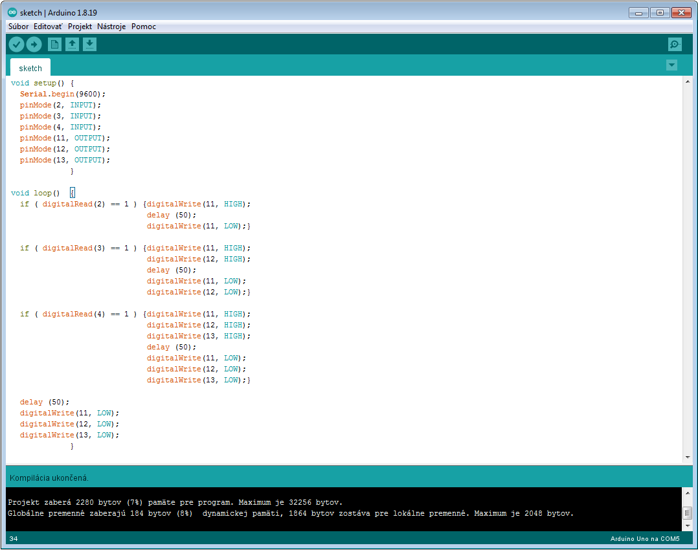Screen dimensions: 698x550
Task: Click the Projekt zaberá 2280 bytov console line
Action: click(175, 502)
